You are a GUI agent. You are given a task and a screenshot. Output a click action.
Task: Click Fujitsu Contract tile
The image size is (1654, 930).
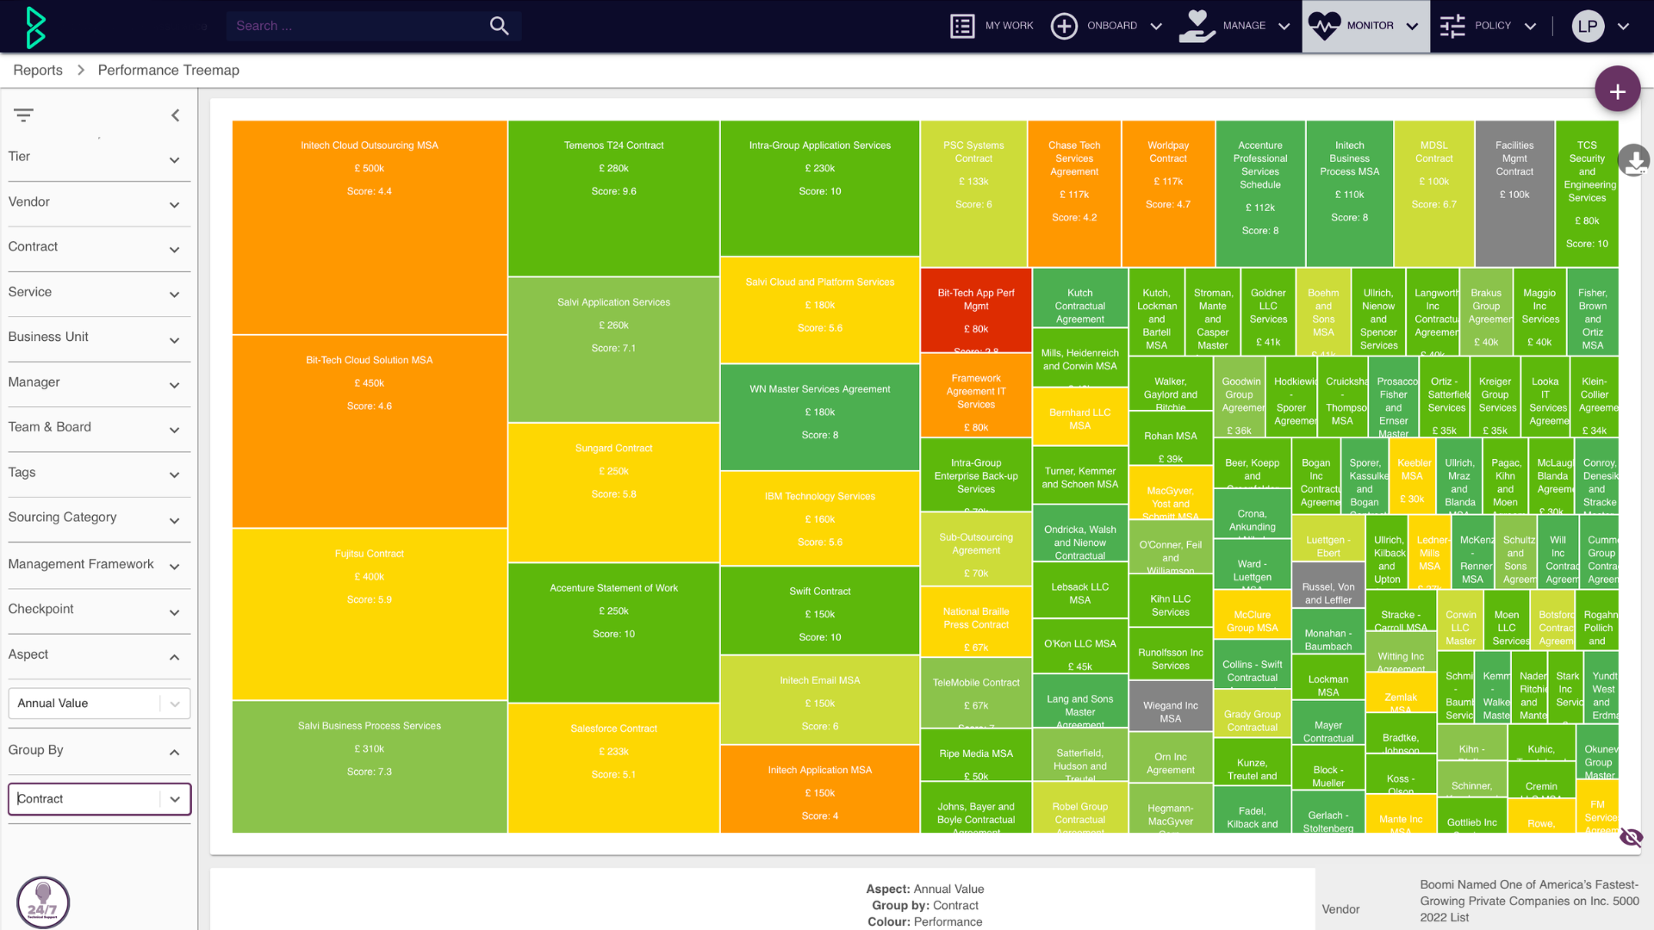click(x=370, y=614)
